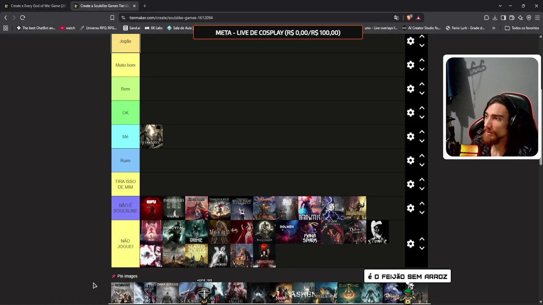Move the Mé tier up

[x=422, y=132]
